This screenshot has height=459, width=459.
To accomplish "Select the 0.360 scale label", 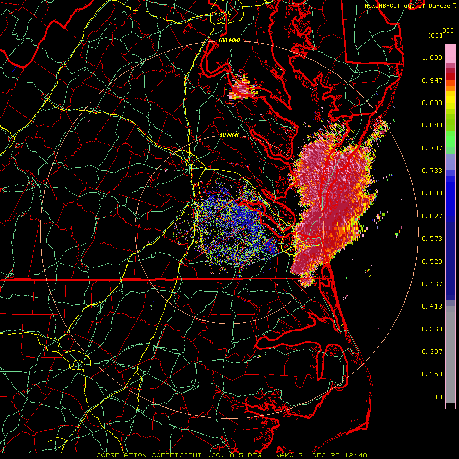I will [432, 329].
